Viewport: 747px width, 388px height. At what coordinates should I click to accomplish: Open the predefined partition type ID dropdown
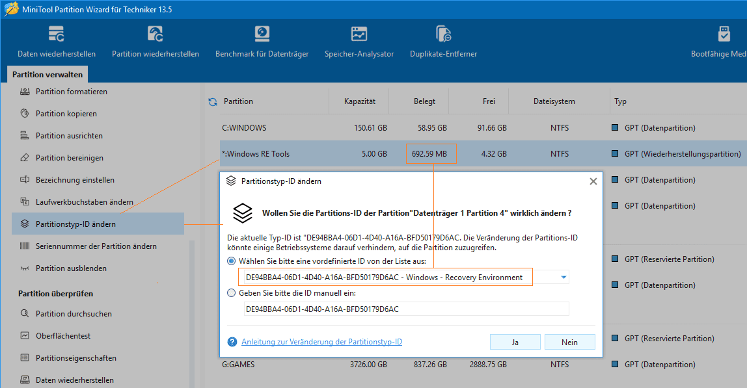(564, 277)
